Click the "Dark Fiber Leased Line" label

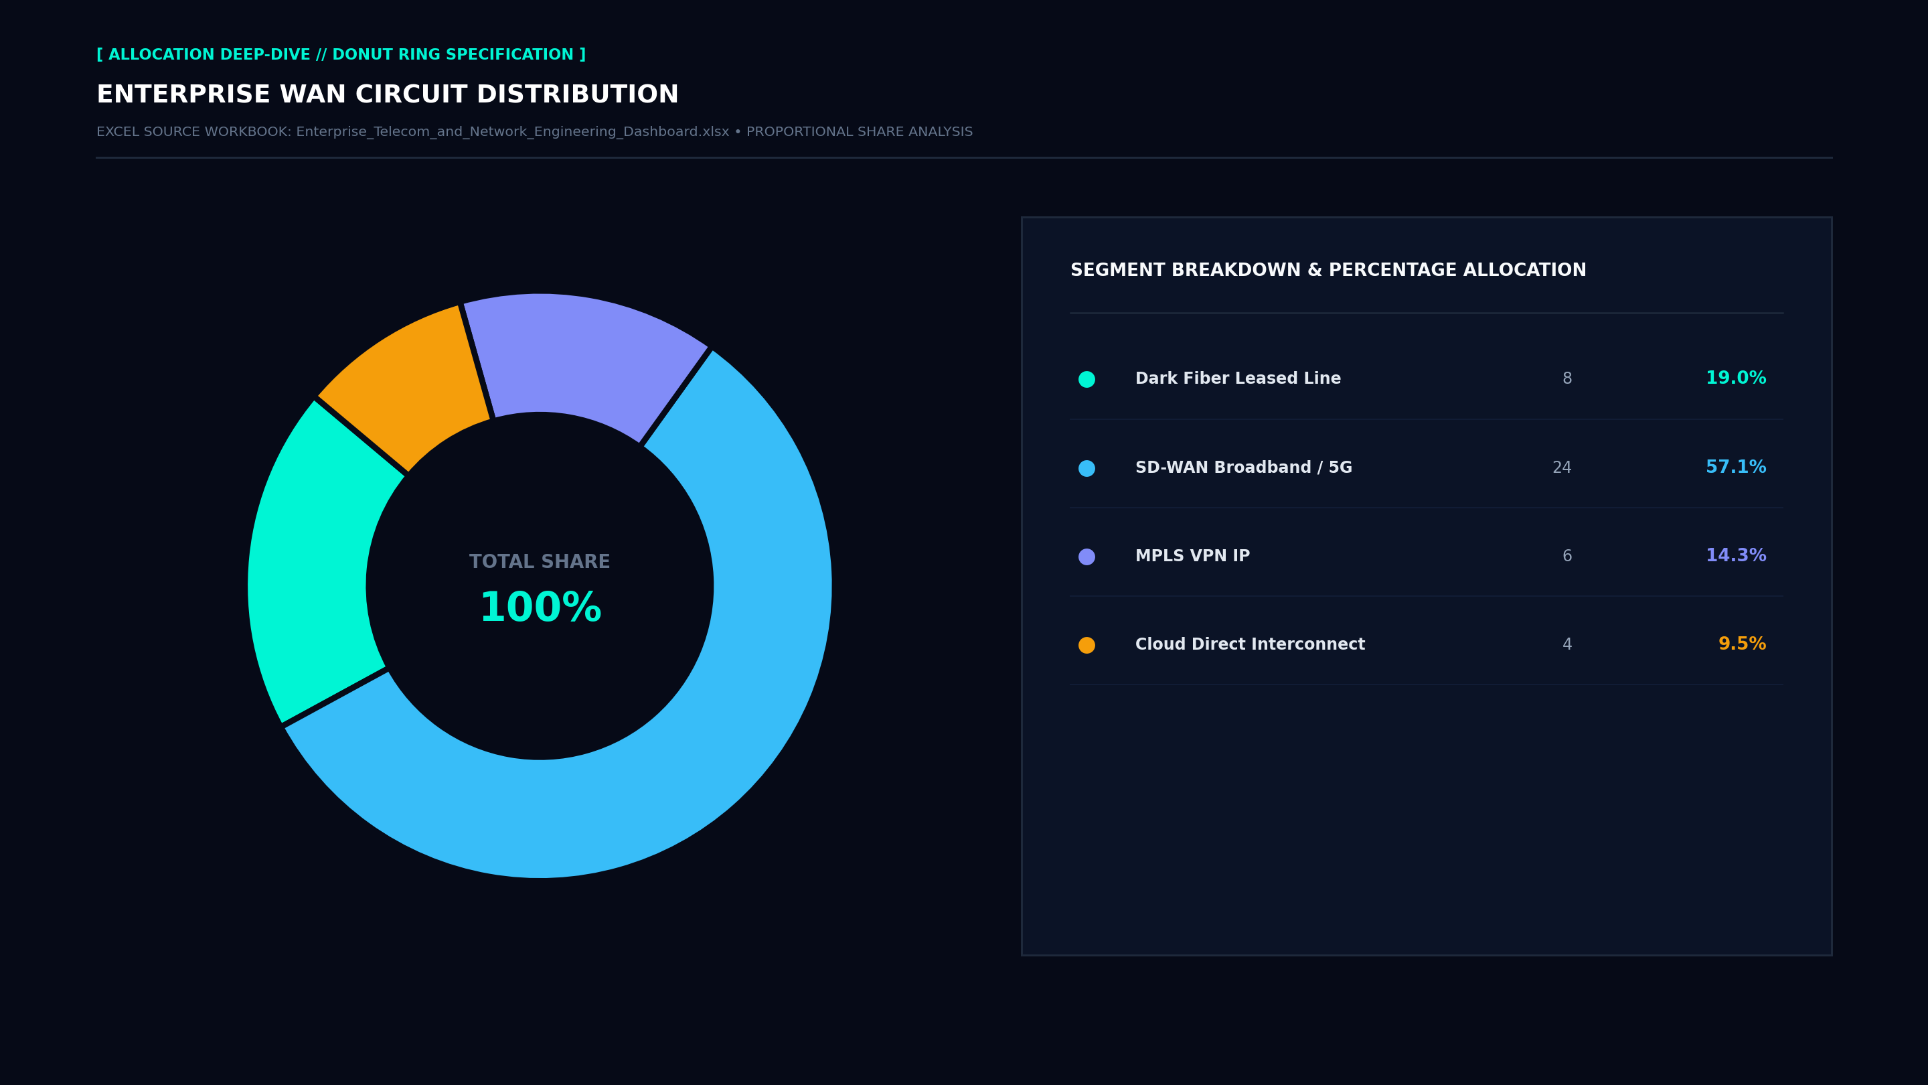(x=1238, y=379)
